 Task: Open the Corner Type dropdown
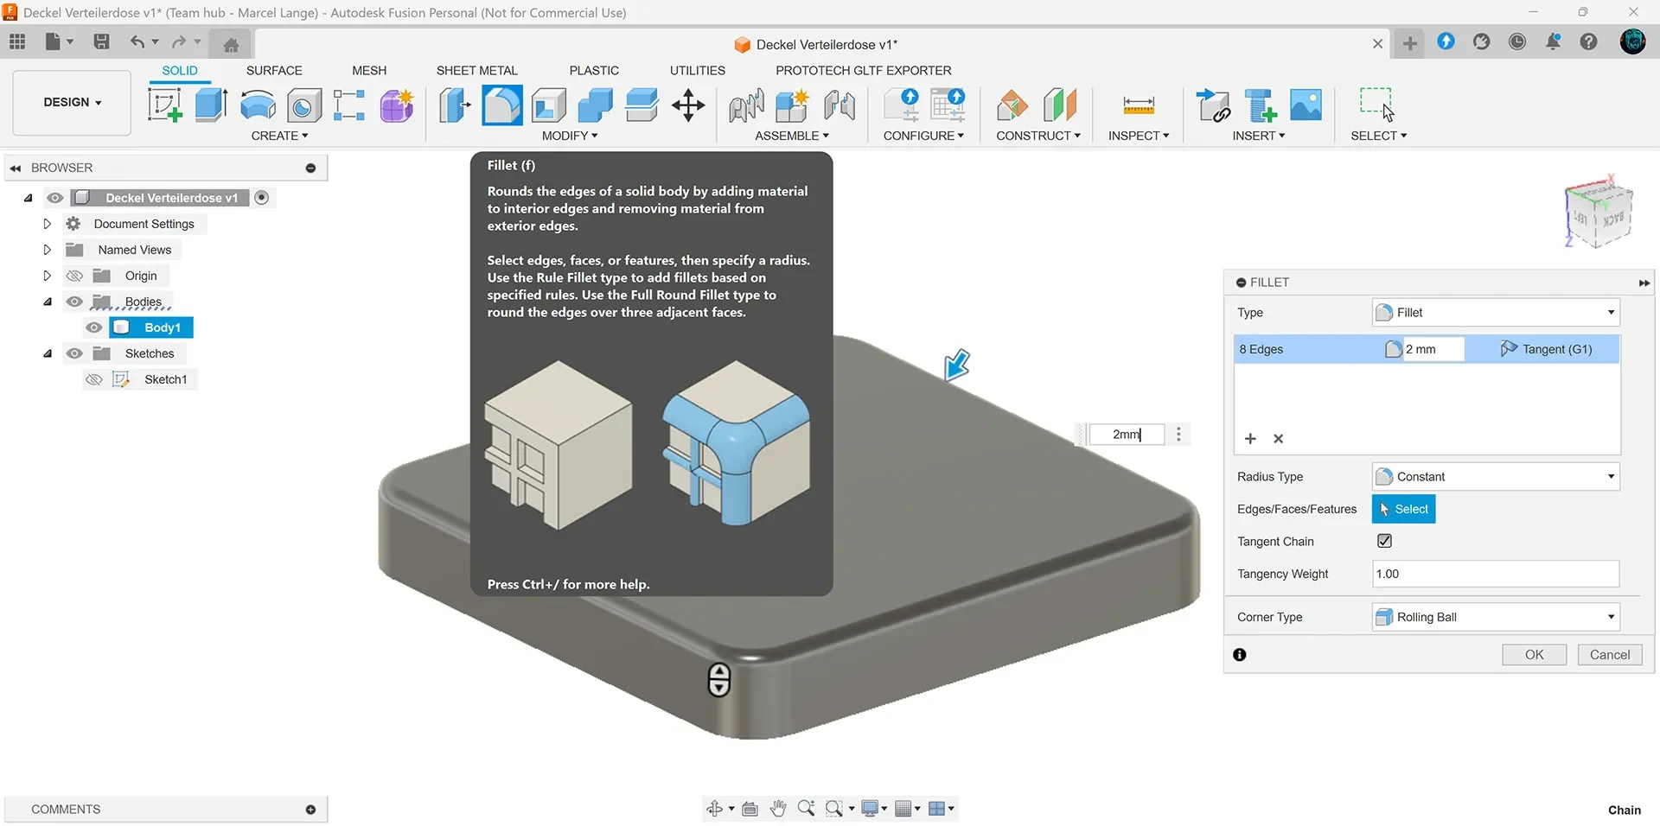click(1496, 617)
